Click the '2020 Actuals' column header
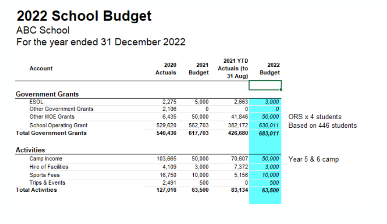The height and width of the screenshot is (224, 387). [x=166, y=69]
